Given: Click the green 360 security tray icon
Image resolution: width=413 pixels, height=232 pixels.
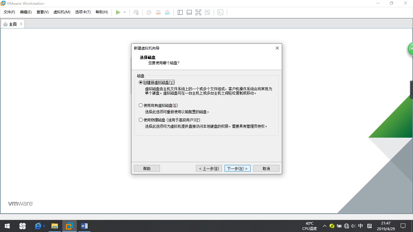Looking at the screenshot, I should click(332, 226).
